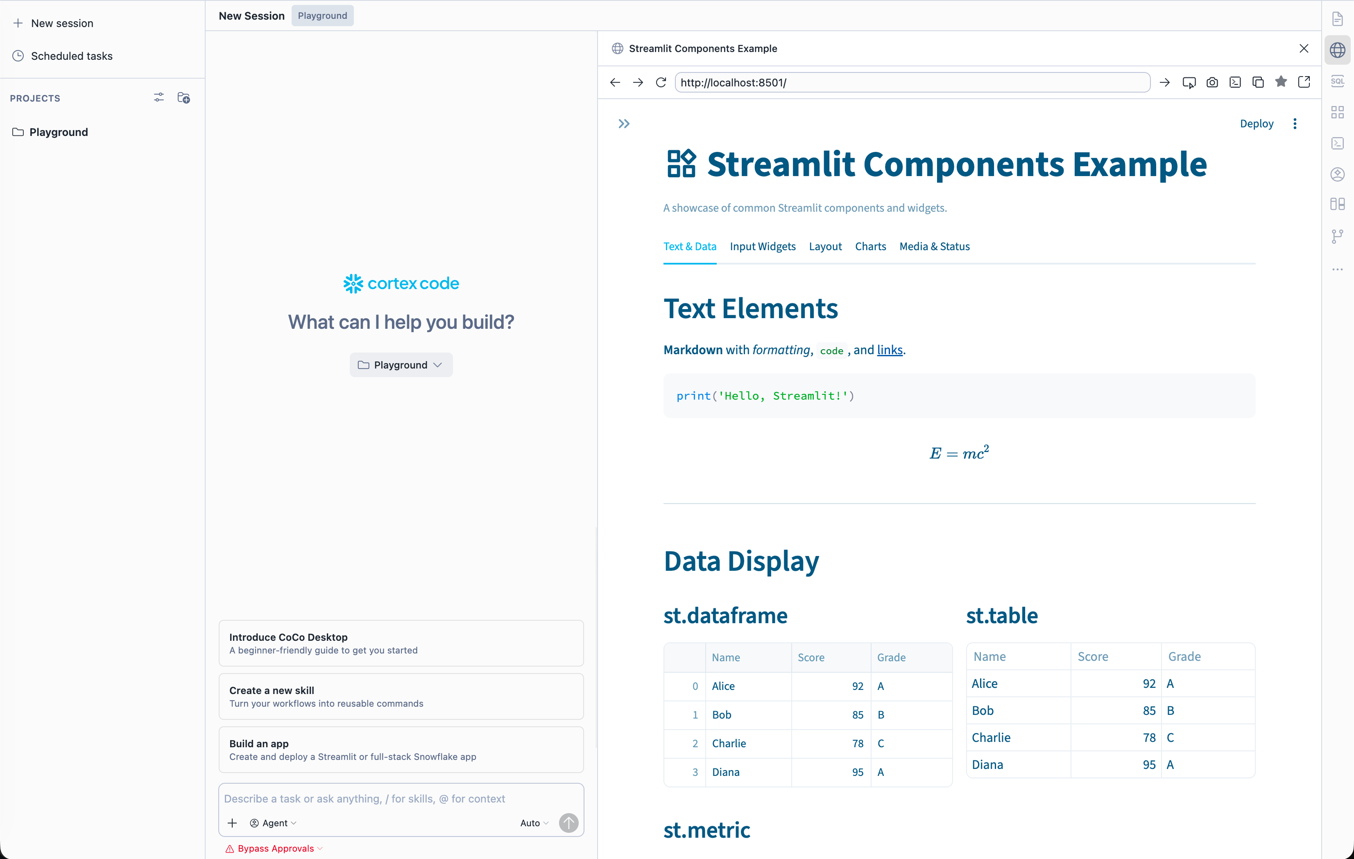Open the Playground project dropdown
Viewport: 1354px width, 859px height.
pos(401,365)
